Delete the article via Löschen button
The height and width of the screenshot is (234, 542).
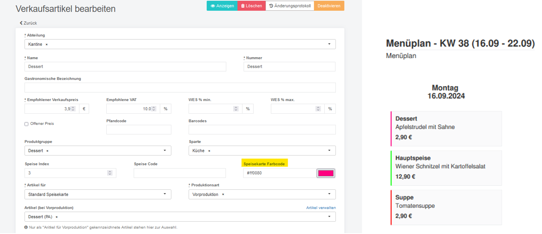pyautogui.click(x=252, y=6)
